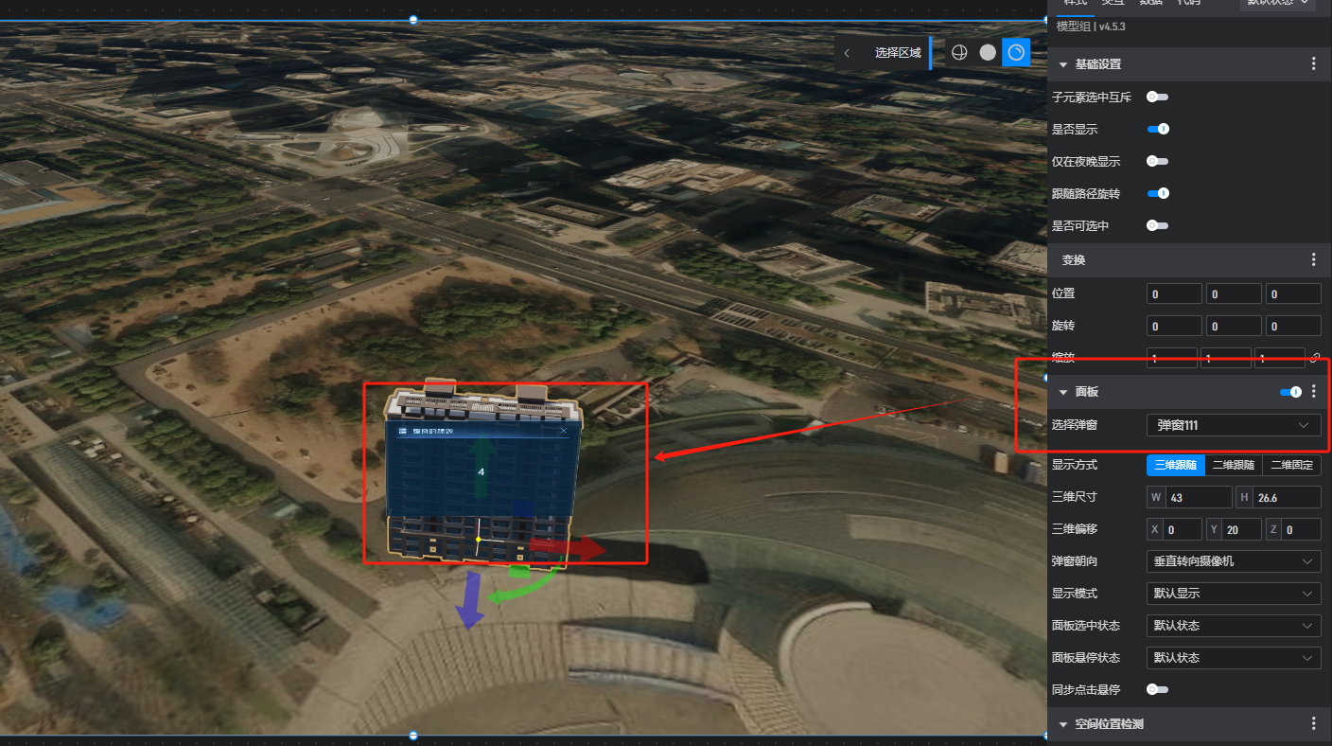Click the yellow pivot point on the building
This screenshot has width=1332, height=746.
pyautogui.click(x=479, y=540)
